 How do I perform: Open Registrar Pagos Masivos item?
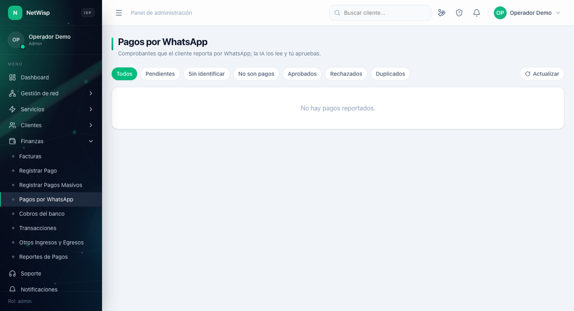[51, 185]
